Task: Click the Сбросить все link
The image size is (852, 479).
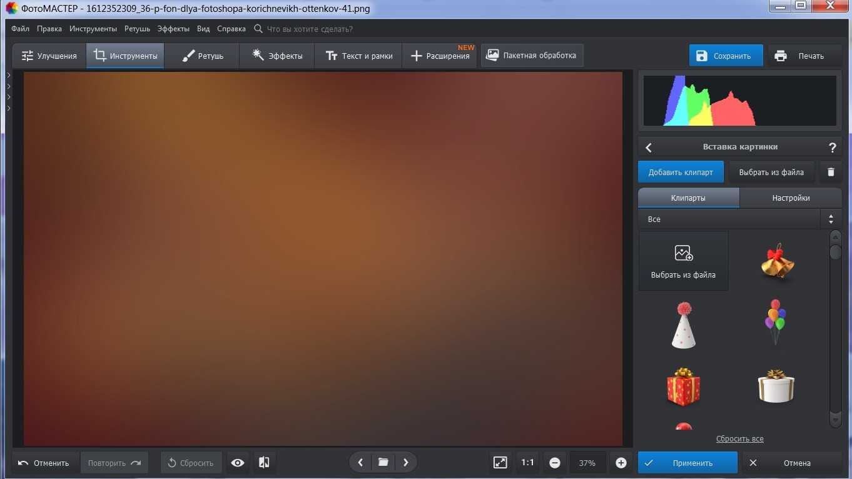Action: (739, 439)
